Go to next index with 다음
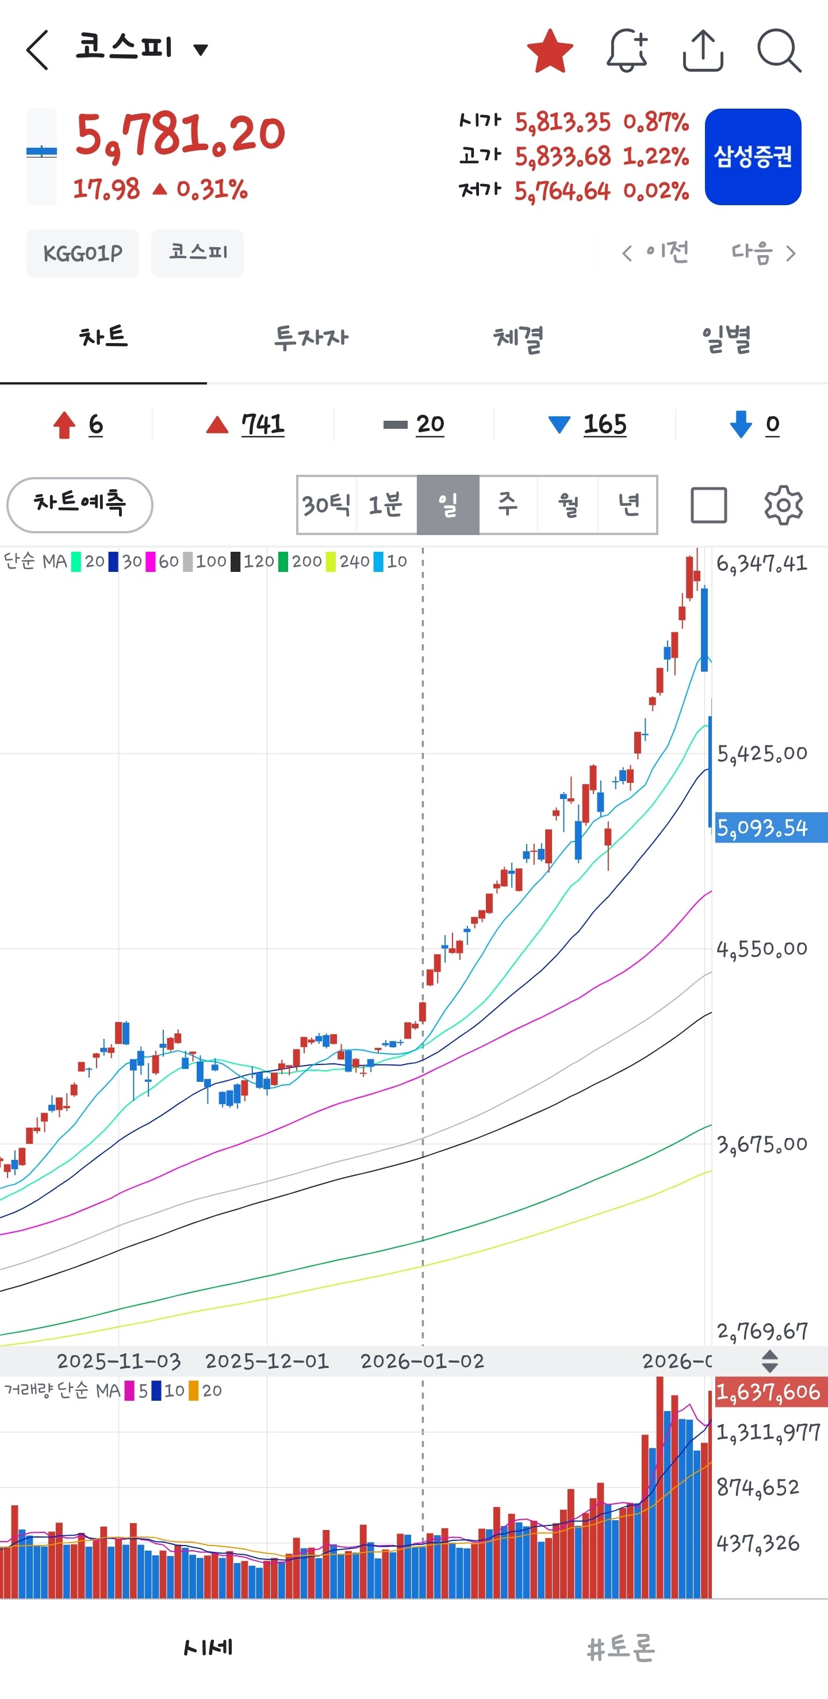828x1699 pixels. pyautogui.click(x=764, y=252)
